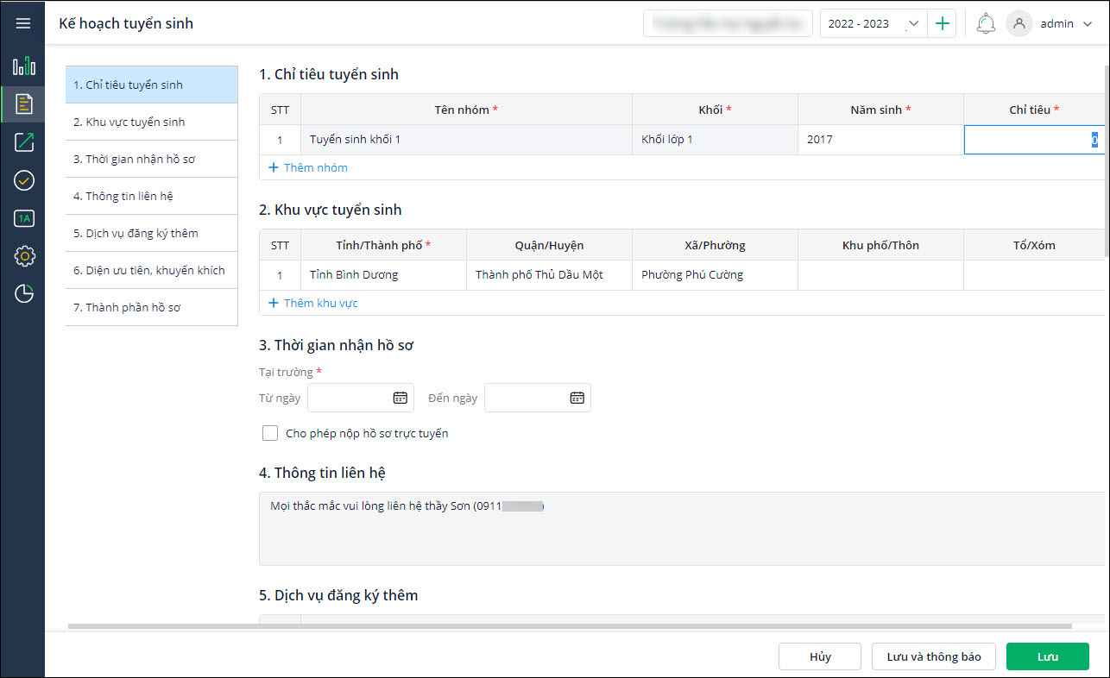Click Thêm nhóm link
This screenshot has width=1110, height=678.
point(308,167)
